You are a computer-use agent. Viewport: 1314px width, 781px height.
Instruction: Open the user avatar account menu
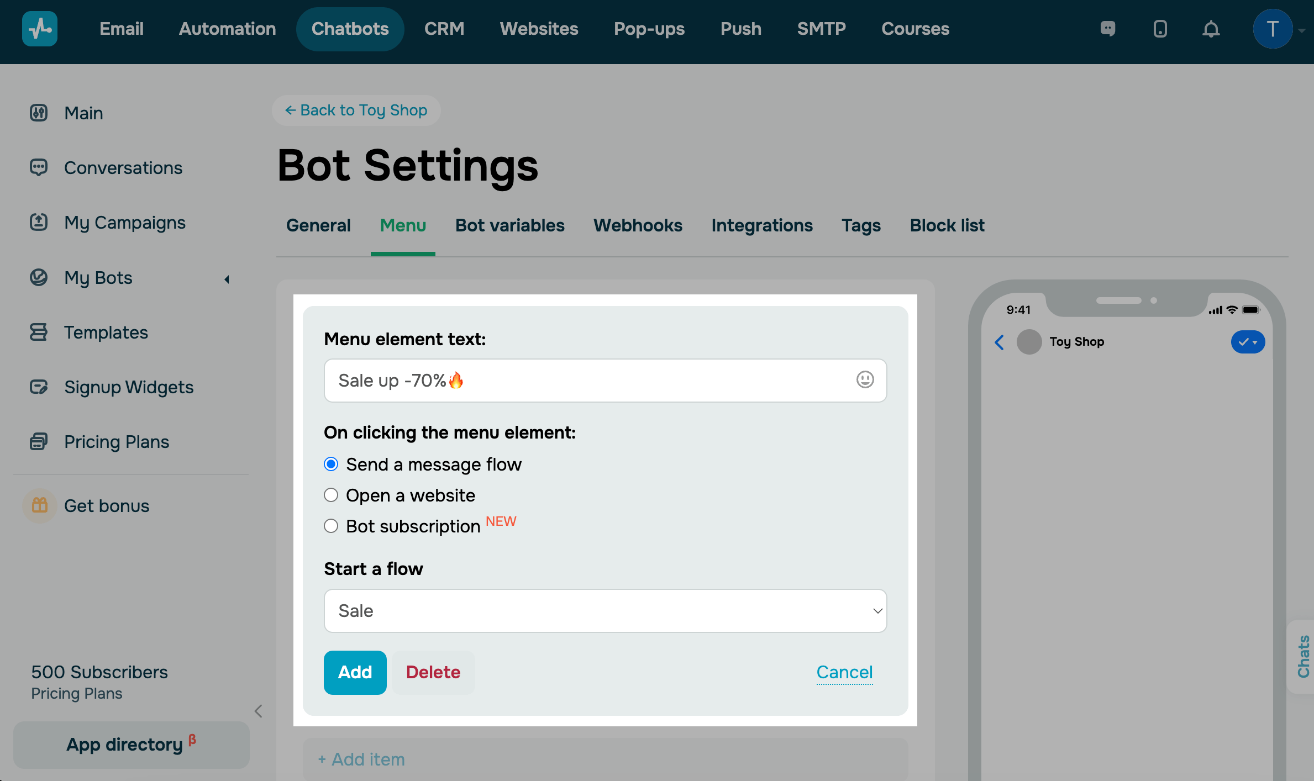tap(1272, 29)
